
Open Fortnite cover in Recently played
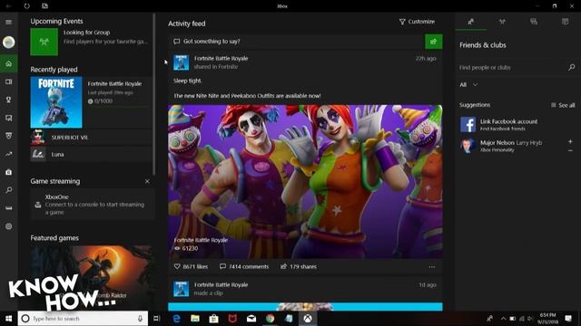(56, 102)
